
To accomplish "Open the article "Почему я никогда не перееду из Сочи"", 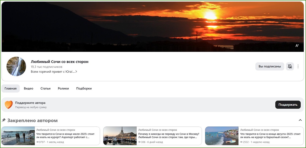I will pos(169,135).
